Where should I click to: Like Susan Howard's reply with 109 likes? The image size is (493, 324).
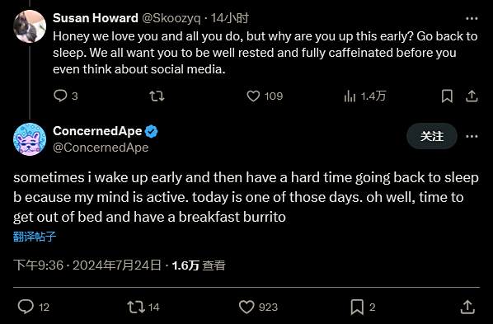pyautogui.click(x=253, y=96)
